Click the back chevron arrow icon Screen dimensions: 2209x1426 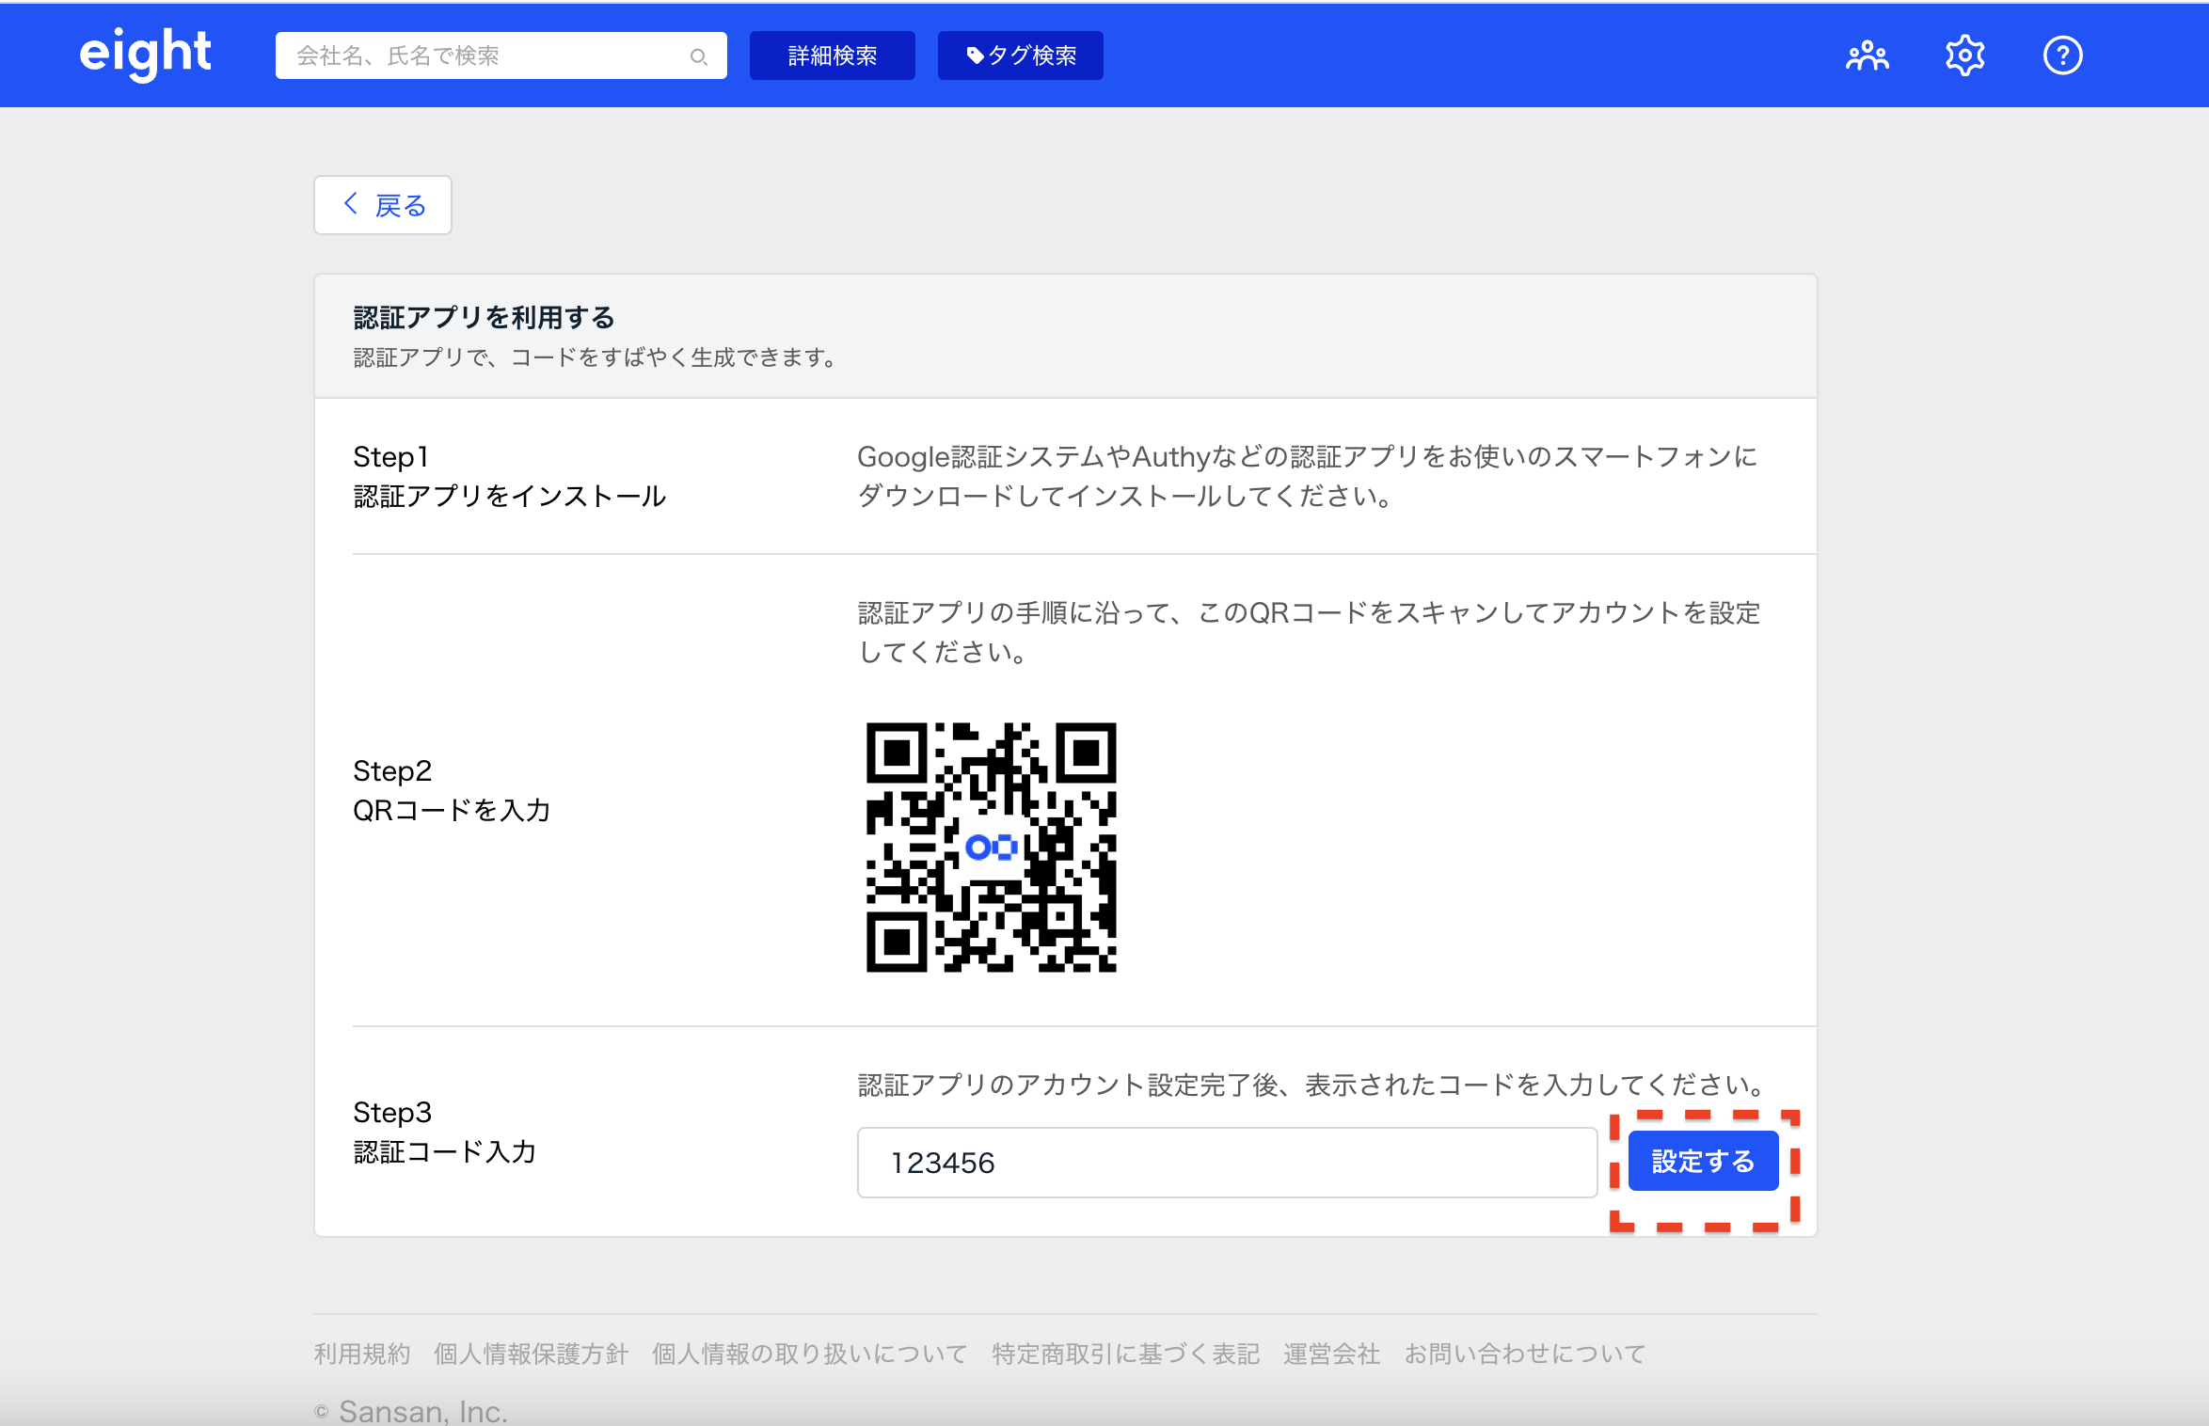(x=351, y=204)
